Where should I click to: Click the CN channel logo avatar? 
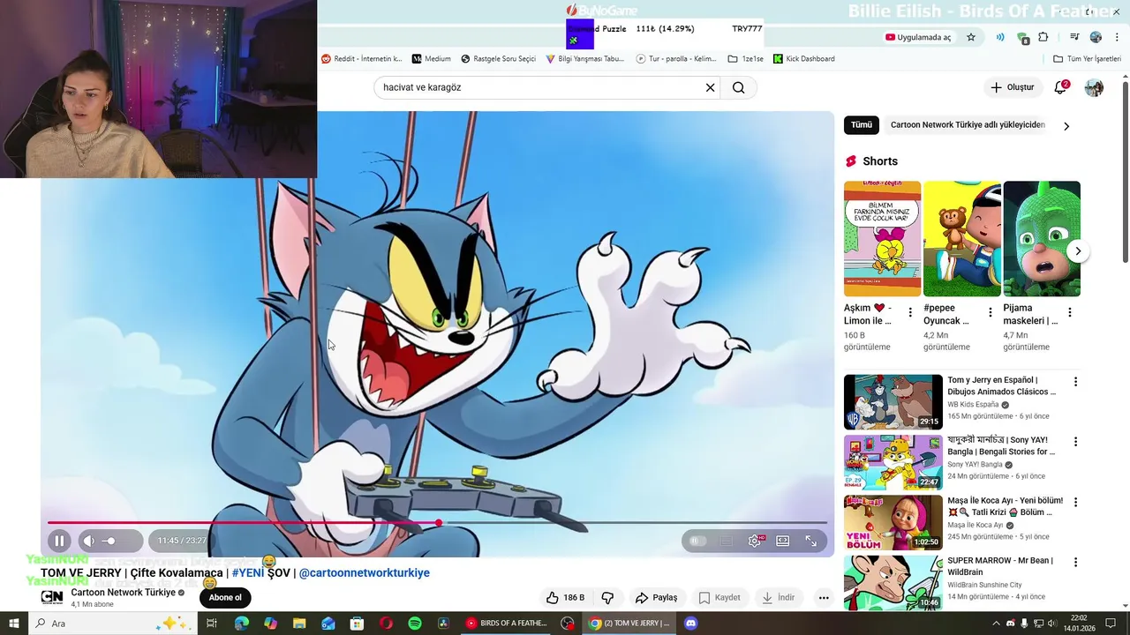[x=52, y=597]
